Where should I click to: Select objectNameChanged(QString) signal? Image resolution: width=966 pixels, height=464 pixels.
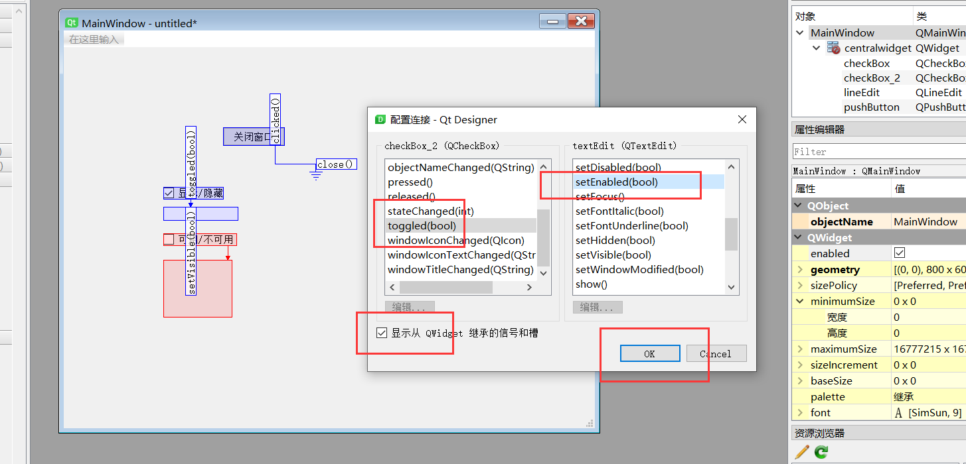[x=461, y=168]
